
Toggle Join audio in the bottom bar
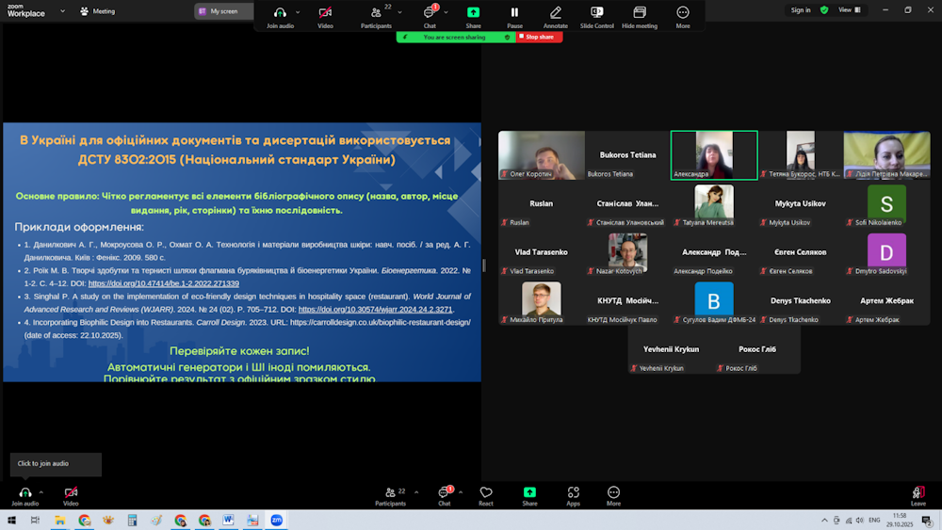tap(24, 496)
